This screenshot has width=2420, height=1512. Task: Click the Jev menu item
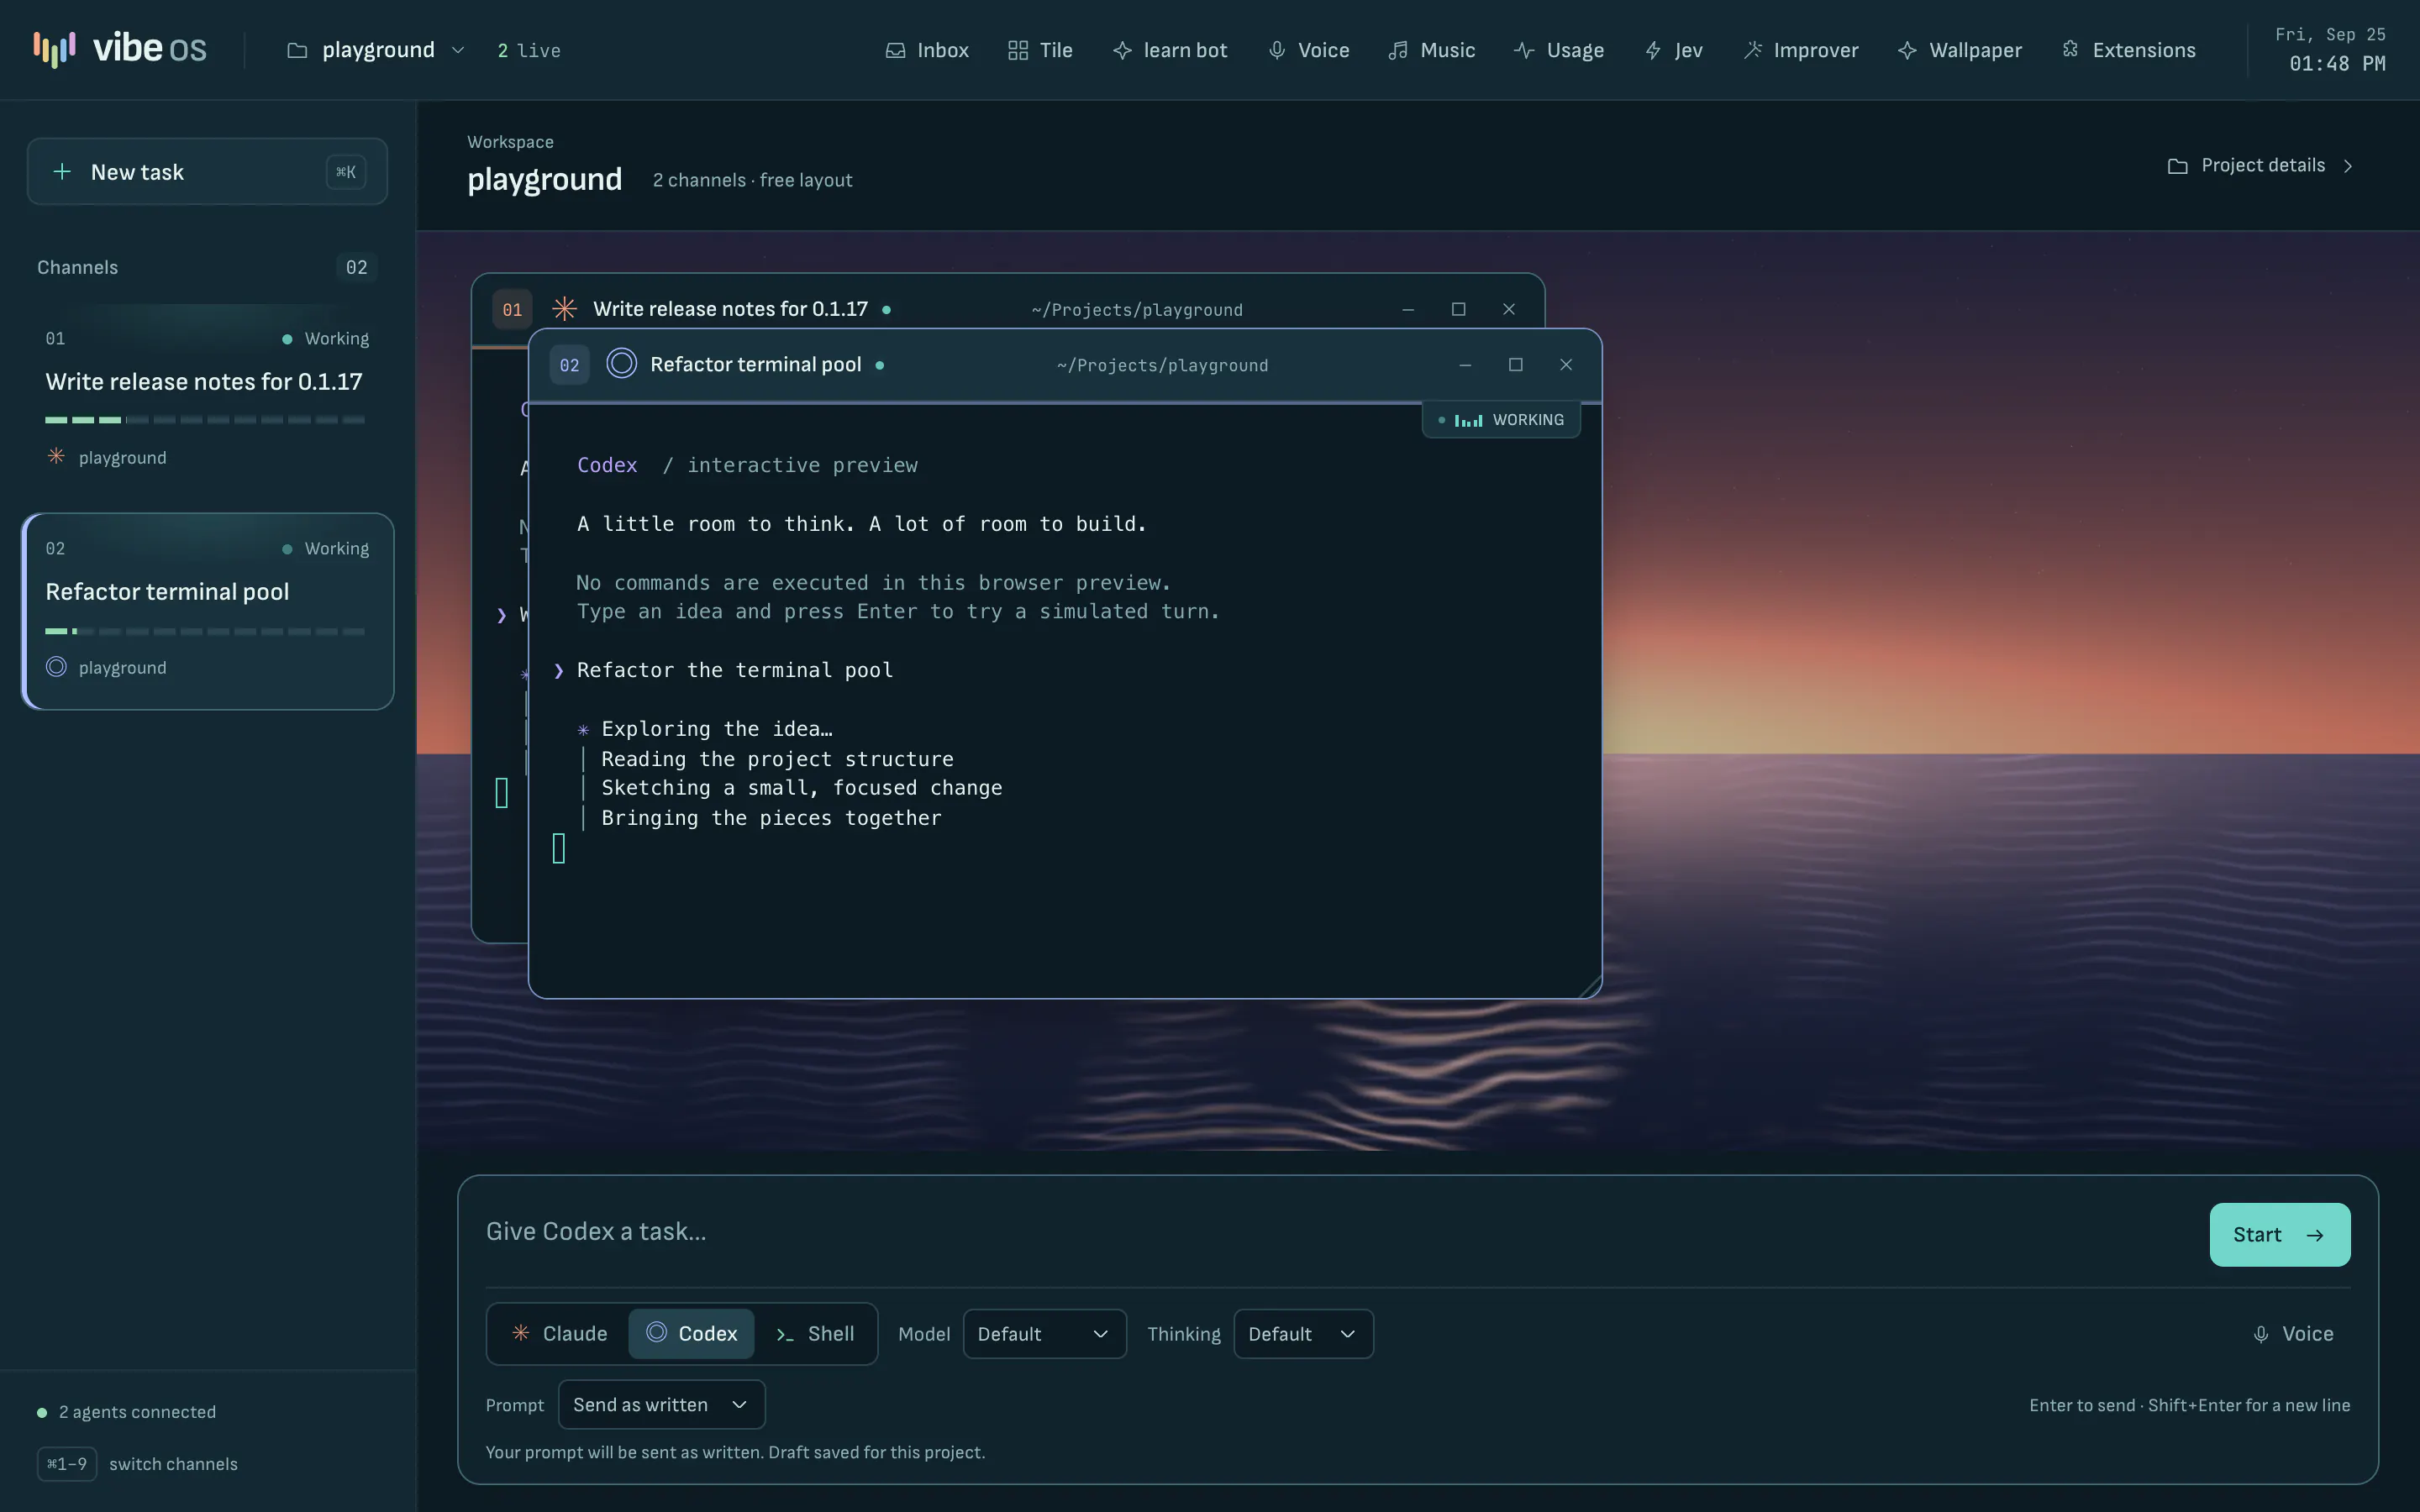[x=1674, y=50]
